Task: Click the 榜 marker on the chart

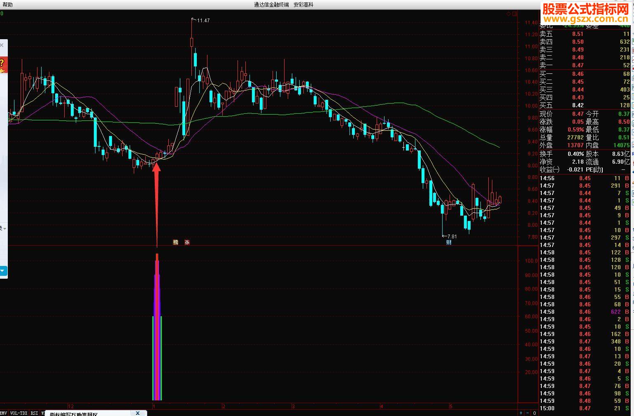Action: (x=176, y=242)
